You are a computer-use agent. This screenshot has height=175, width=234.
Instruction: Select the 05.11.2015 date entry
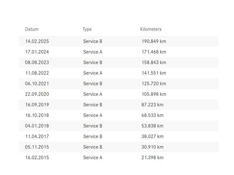(37, 147)
